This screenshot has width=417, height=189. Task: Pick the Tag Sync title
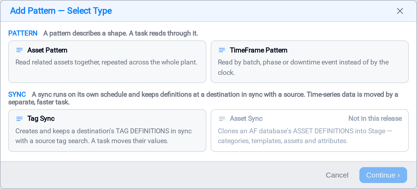(x=41, y=119)
